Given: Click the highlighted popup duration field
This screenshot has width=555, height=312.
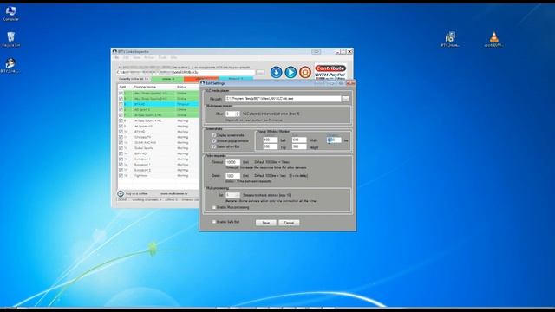Looking at the screenshot, I should tap(334, 140).
